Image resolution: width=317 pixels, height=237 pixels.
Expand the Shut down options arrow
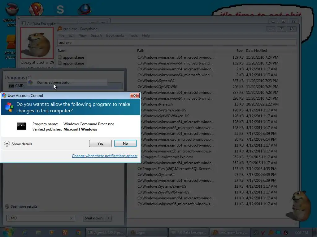pos(108,218)
